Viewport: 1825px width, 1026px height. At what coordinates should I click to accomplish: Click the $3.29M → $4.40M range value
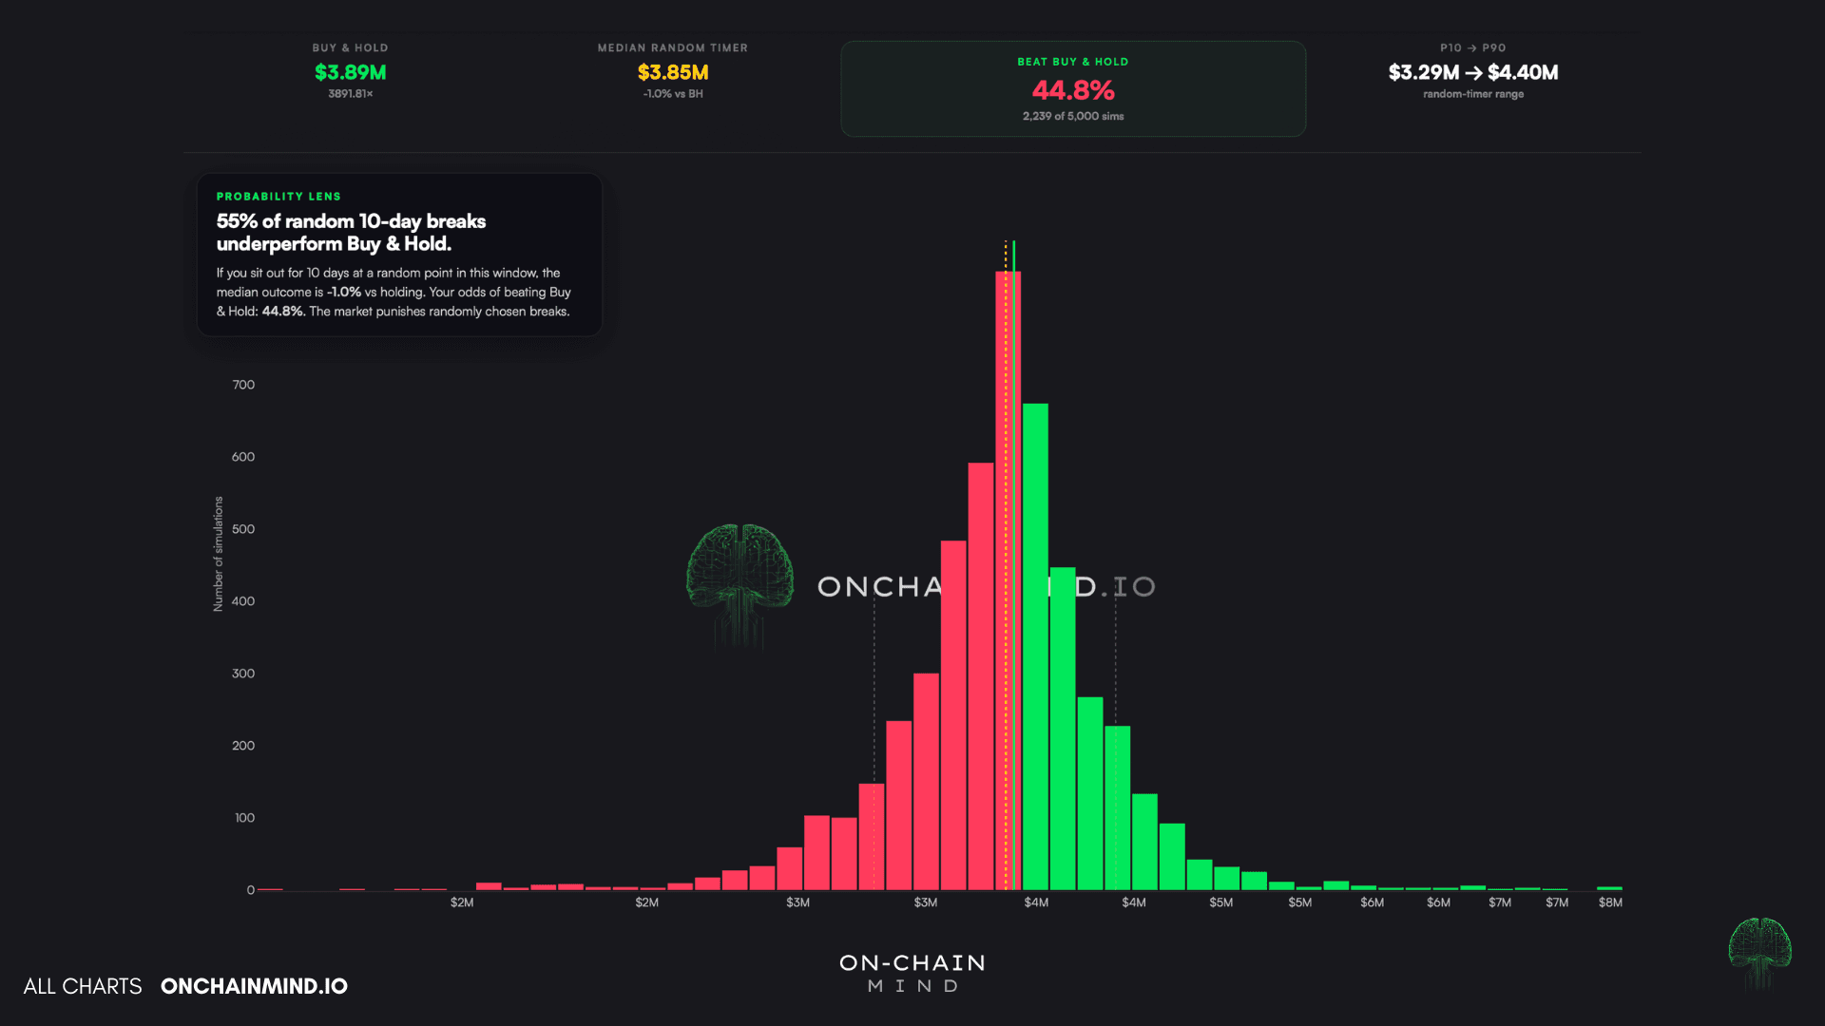pyautogui.click(x=1473, y=72)
